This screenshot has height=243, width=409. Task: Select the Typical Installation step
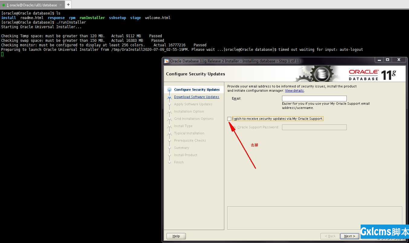[189, 133]
